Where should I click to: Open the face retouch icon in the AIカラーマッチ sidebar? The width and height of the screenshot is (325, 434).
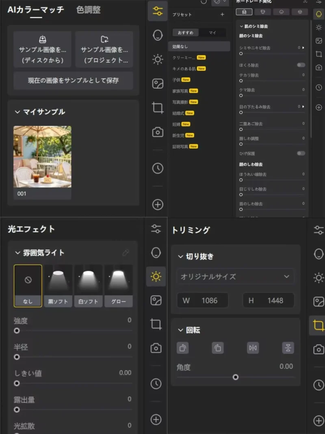coord(158,35)
